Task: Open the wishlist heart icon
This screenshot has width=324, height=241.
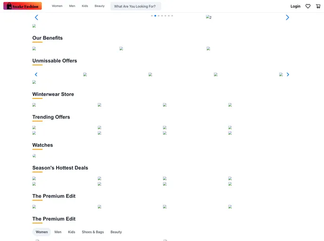Action: (x=308, y=6)
